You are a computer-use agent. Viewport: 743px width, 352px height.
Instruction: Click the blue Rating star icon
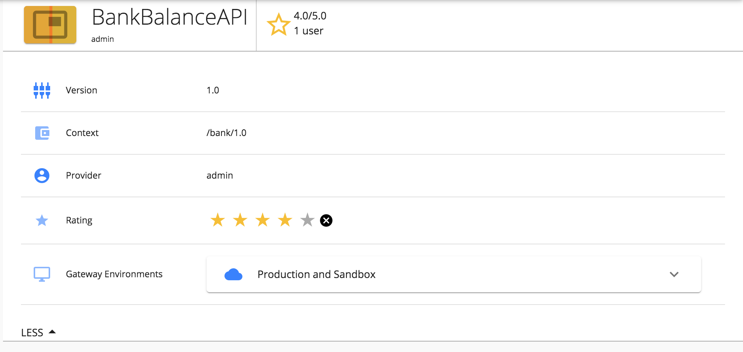tap(42, 220)
